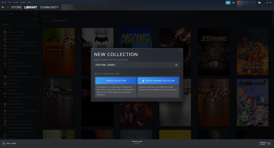The height and width of the screenshot is (148, 274).
Task: Click the SHOCK TROOPERS game icon
Action: 5,63
